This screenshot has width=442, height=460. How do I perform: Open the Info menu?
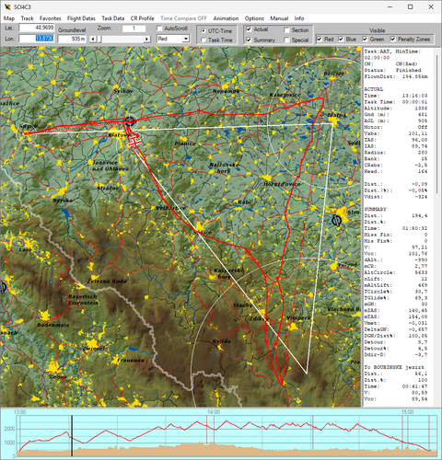[299, 18]
